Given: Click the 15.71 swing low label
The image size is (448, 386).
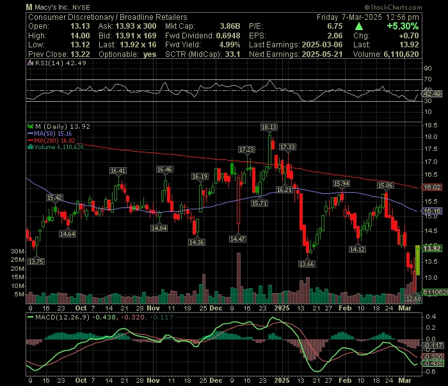Looking at the screenshot, I should pos(259,203).
